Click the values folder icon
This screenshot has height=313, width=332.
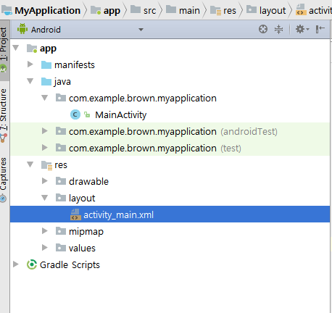pyautogui.click(x=61, y=248)
